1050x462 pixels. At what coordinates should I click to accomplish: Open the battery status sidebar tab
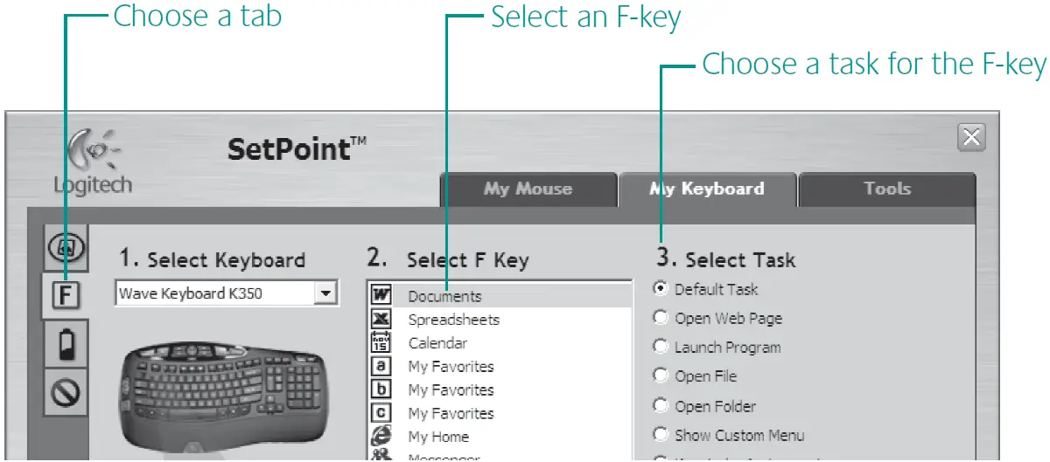point(66,342)
